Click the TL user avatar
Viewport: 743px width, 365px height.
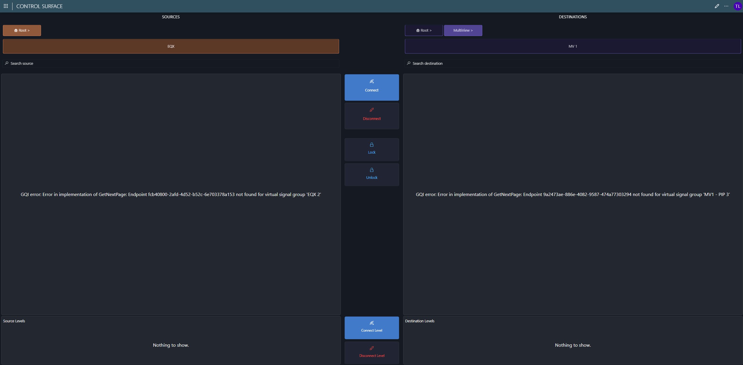[x=737, y=6]
